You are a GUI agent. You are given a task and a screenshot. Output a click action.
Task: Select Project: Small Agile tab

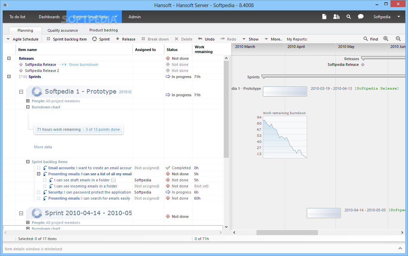pos(94,17)
